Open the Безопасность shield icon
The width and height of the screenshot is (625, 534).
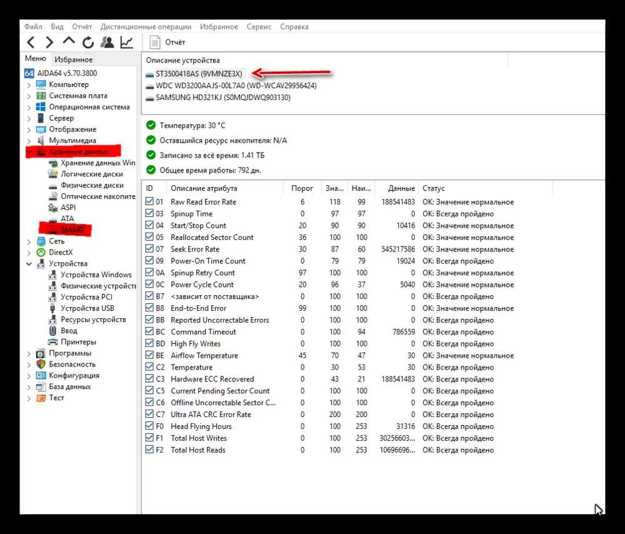coord(41,364)
